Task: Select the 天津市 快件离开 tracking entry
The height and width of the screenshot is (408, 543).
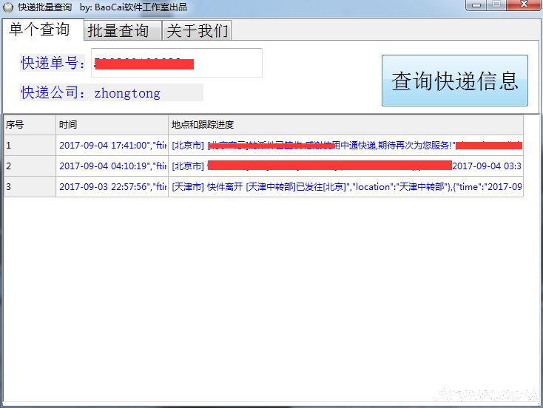Action: 345,187
